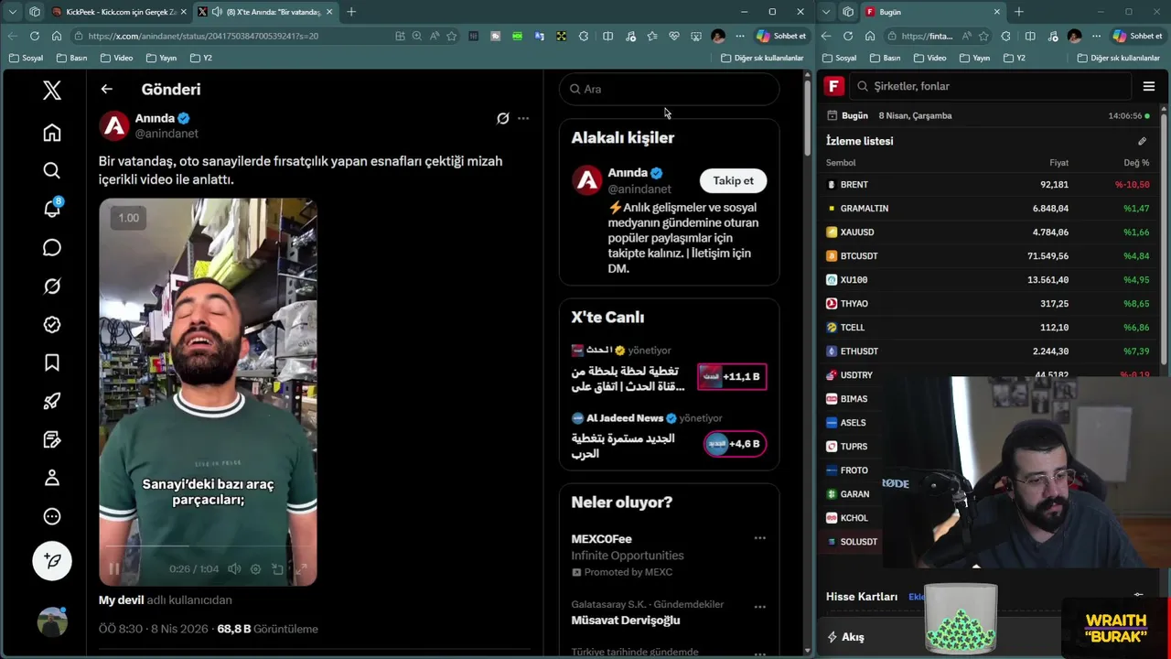
Task: Compose a new post button
Action: pyautogui.click(x=52, y=560)
